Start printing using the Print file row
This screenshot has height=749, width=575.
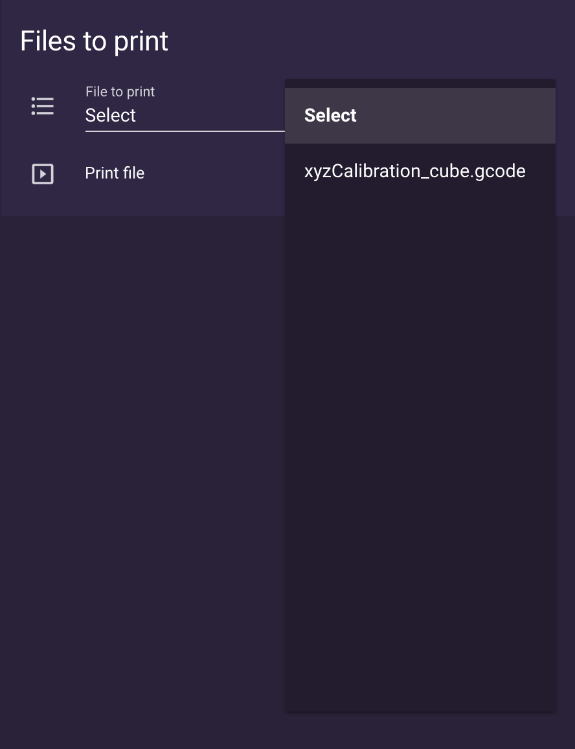(x=115, y=173)
